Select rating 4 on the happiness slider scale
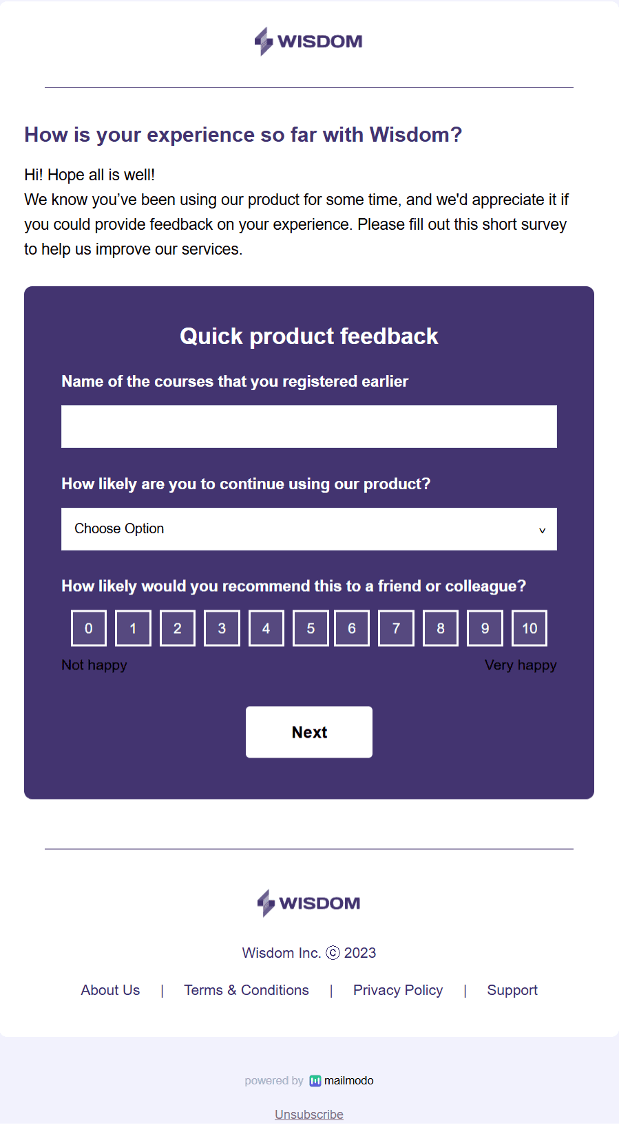 (266, 628)
